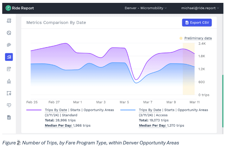
Task: Click the Ride Report logo icon
Action: (x=9, y=8)
